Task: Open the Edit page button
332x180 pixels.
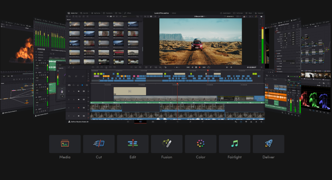Action: tap(133, 144)
